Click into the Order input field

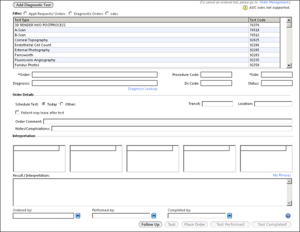point(94,75)
